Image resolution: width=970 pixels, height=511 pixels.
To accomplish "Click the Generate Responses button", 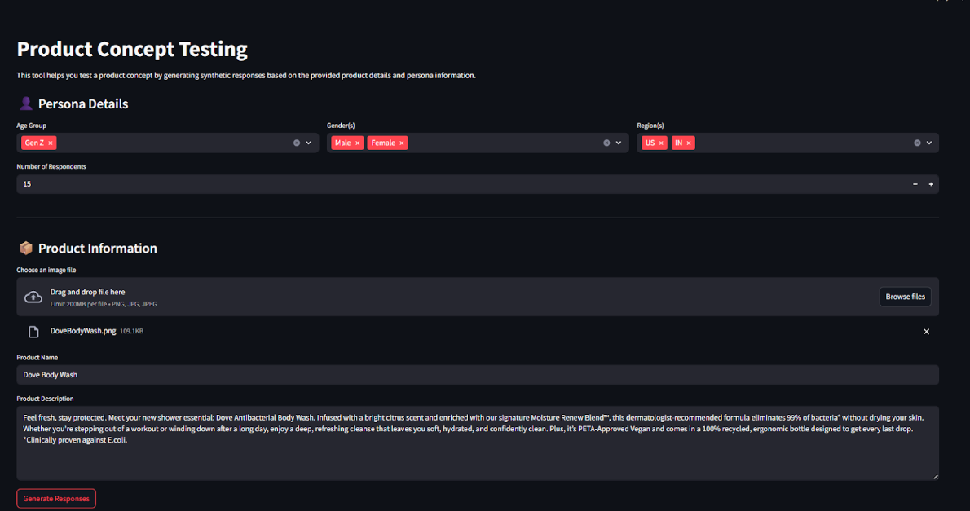I will click(x=56, y=499).
